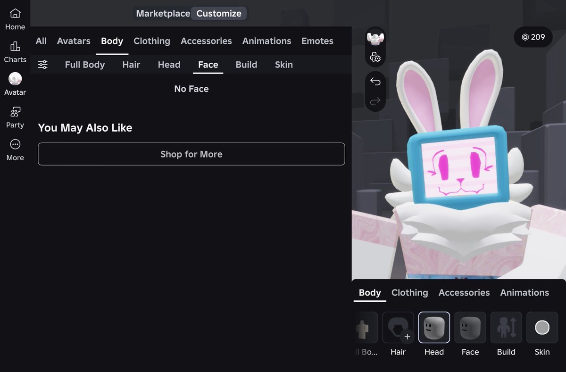Click the avatar thumbnail above the preview
This screenshot has height=372, width=566.
375,38
